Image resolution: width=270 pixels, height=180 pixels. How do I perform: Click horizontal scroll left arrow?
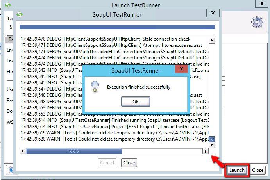coord(23,151)
